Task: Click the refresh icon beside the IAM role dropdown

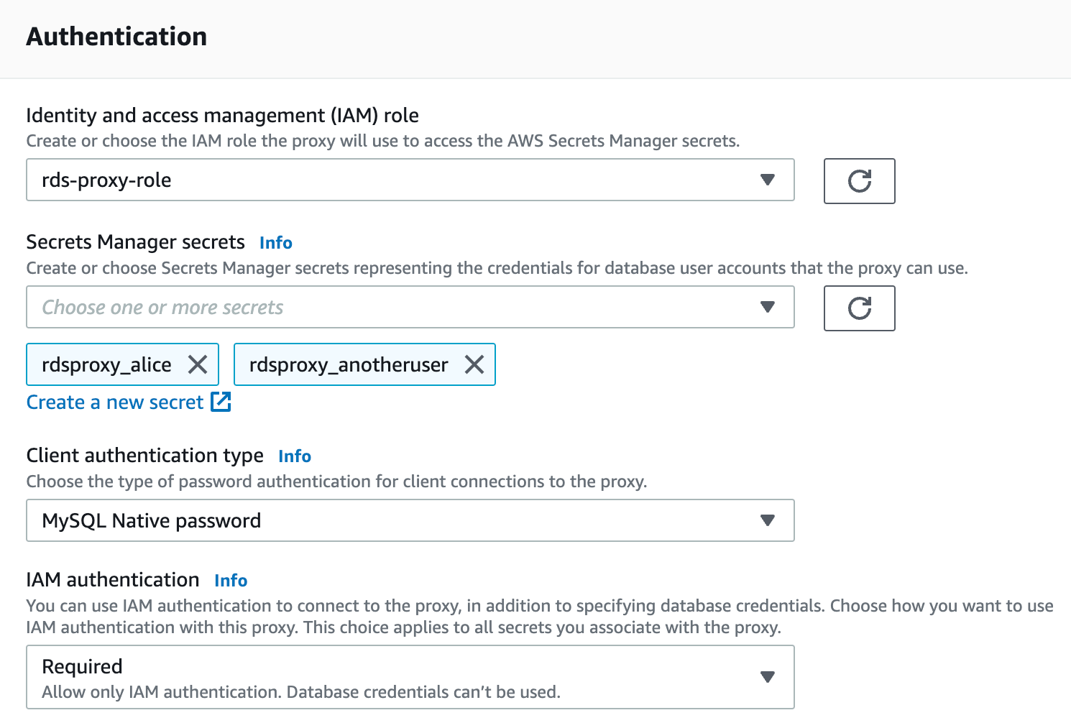Action: click(x=859, y=181)
